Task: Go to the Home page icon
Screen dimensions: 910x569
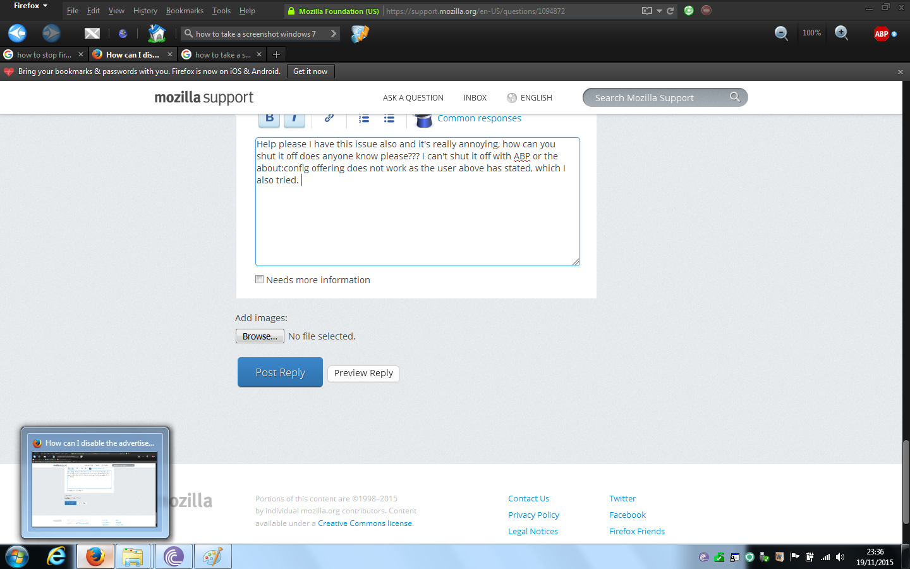Action: [157, 34]
